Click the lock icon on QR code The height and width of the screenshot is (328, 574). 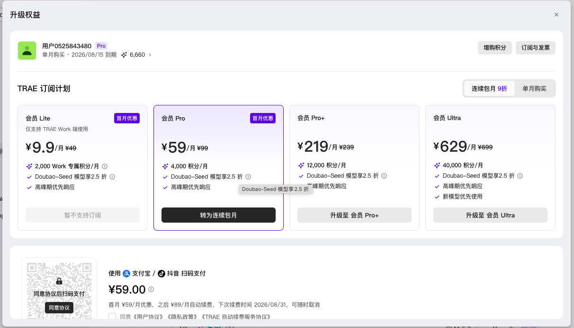[x=59, y=281]
